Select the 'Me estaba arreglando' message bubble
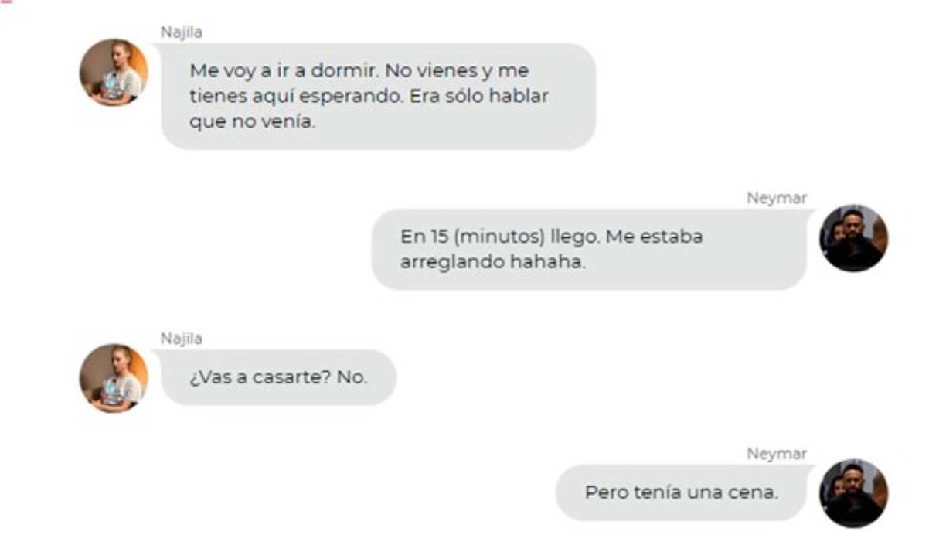Image resolution: width=946 pixels, height=552 pixels. (589, 249)
